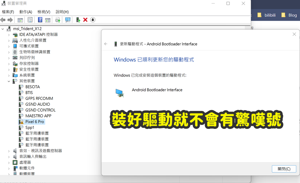
Task: Expand 音效、視訊及遊戲控制器 category
Action: point(9,151)
